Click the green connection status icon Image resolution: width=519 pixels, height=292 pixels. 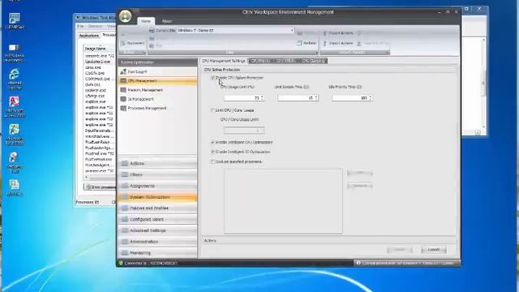[x=121, y=263]
